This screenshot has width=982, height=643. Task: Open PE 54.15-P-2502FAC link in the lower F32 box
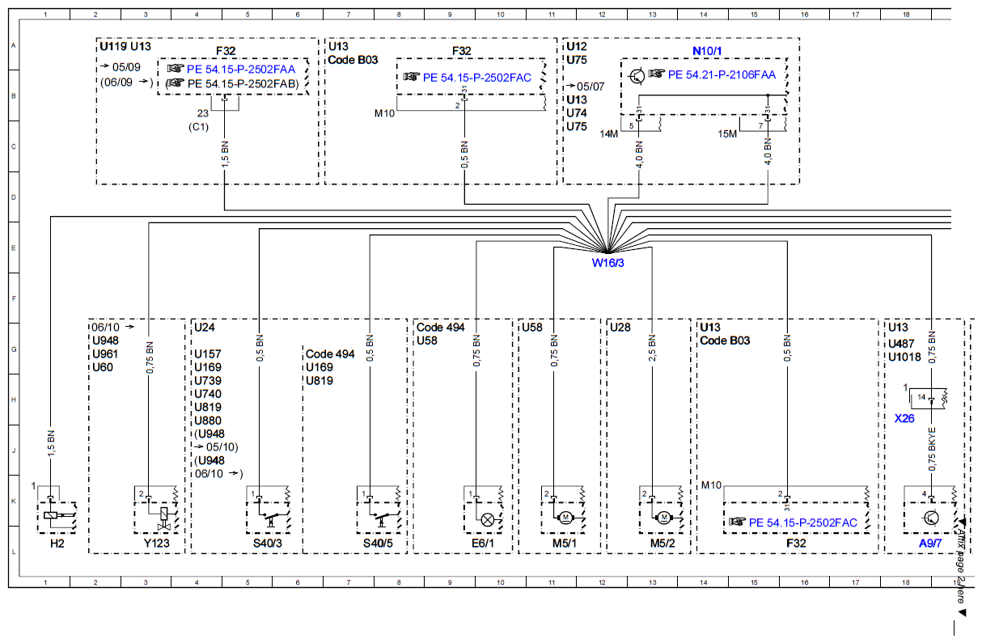803,522
